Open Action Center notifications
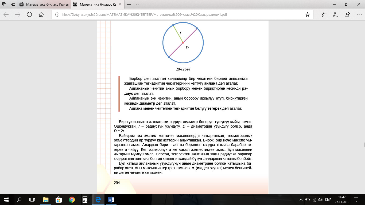 click(356, 200)
